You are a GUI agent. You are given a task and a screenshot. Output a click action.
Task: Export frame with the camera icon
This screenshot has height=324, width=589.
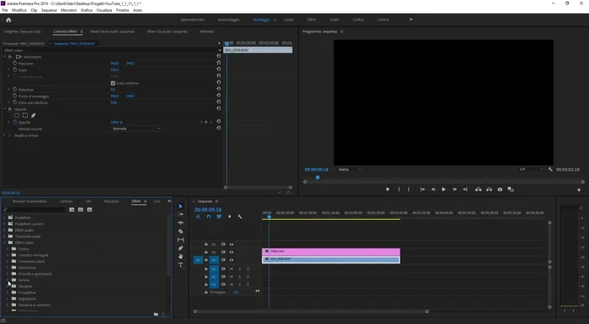pyautogui.click(x=500, y=190)
